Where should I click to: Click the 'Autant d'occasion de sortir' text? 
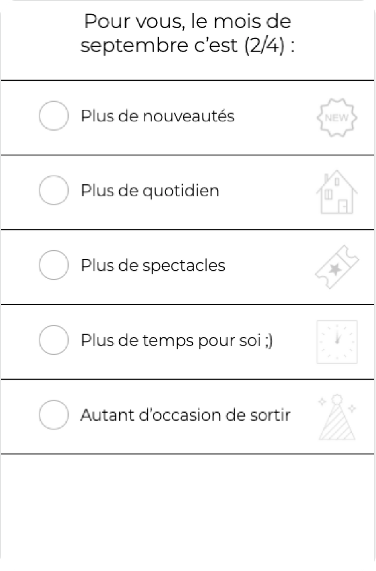pos(185,415)
